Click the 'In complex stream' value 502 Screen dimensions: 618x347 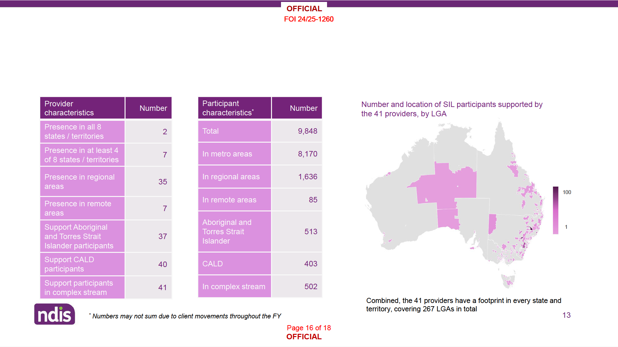pos(310,287)
